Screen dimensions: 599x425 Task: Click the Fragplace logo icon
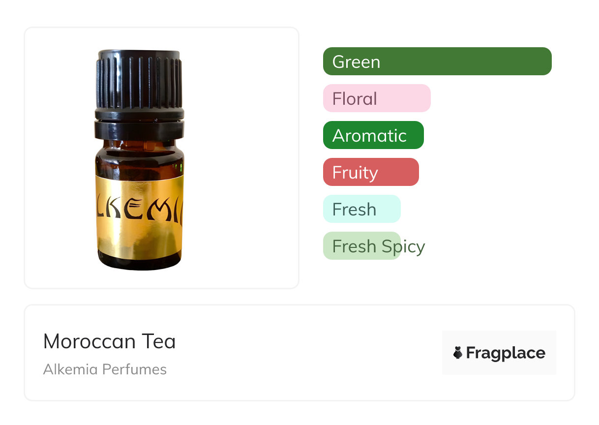458,353
